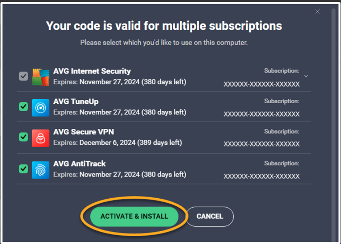Click the AVG Internet Security logo icon
Screen dimensions: 341x244
(x=40, y=77)
